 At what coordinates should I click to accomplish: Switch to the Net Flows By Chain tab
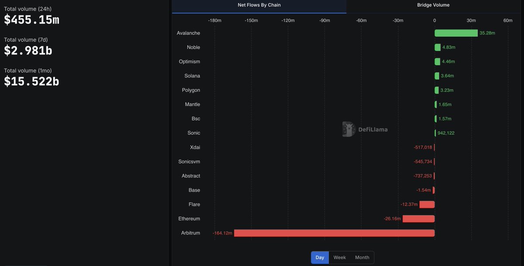[x=259, y=5]
